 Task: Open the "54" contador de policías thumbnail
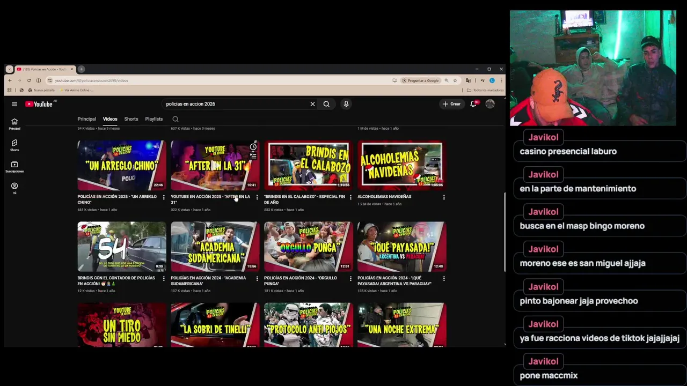pos(122,247)
